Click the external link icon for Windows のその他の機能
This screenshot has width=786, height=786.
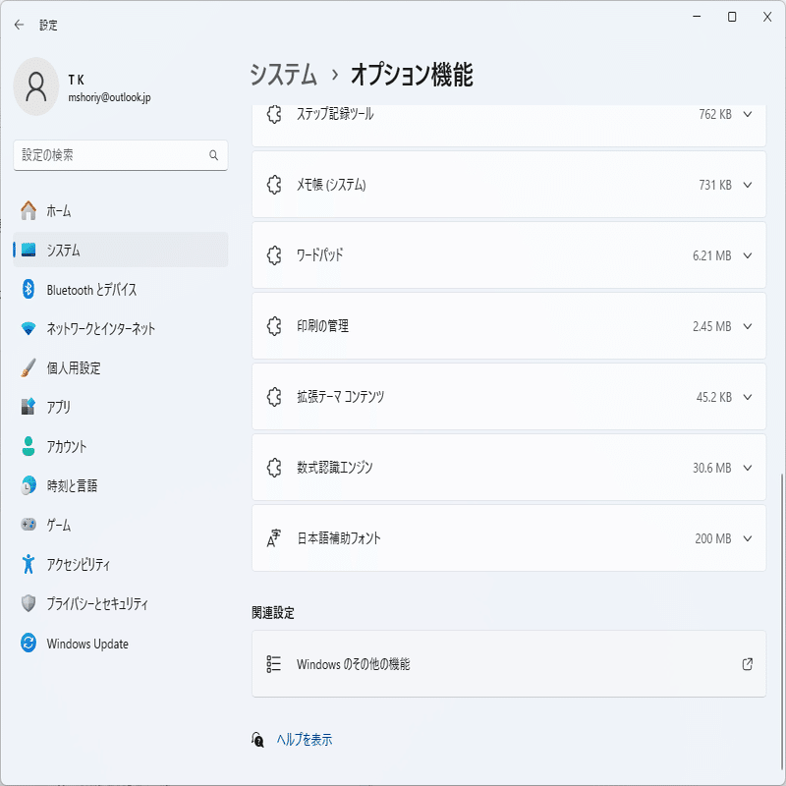click(748, 664)
